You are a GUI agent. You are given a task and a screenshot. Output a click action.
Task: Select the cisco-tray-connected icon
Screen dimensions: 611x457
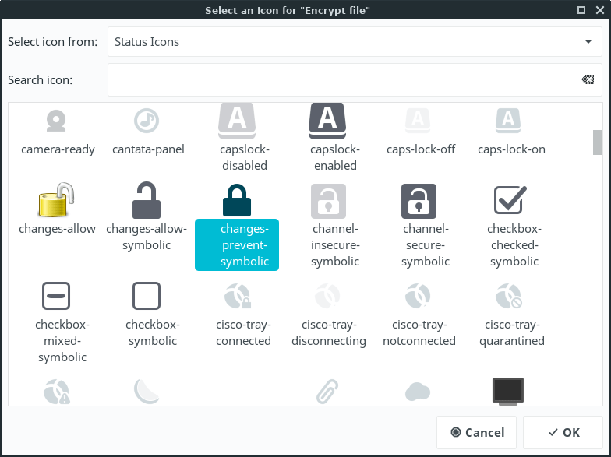pos(237,297)
